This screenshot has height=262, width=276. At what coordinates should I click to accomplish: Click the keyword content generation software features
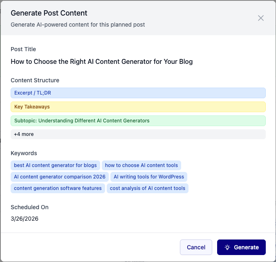(58, 188)
